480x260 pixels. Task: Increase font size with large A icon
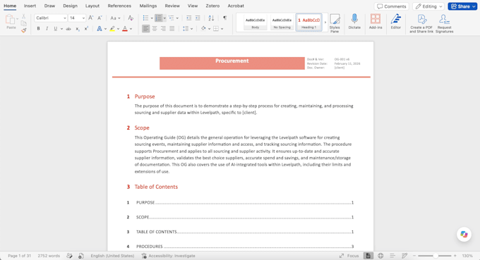point(91,18)
